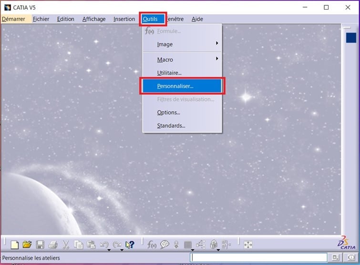Click the last status bar button
Screen dimensions: 360x265
pos(351,257)
